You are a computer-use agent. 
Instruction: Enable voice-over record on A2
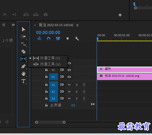84,92
